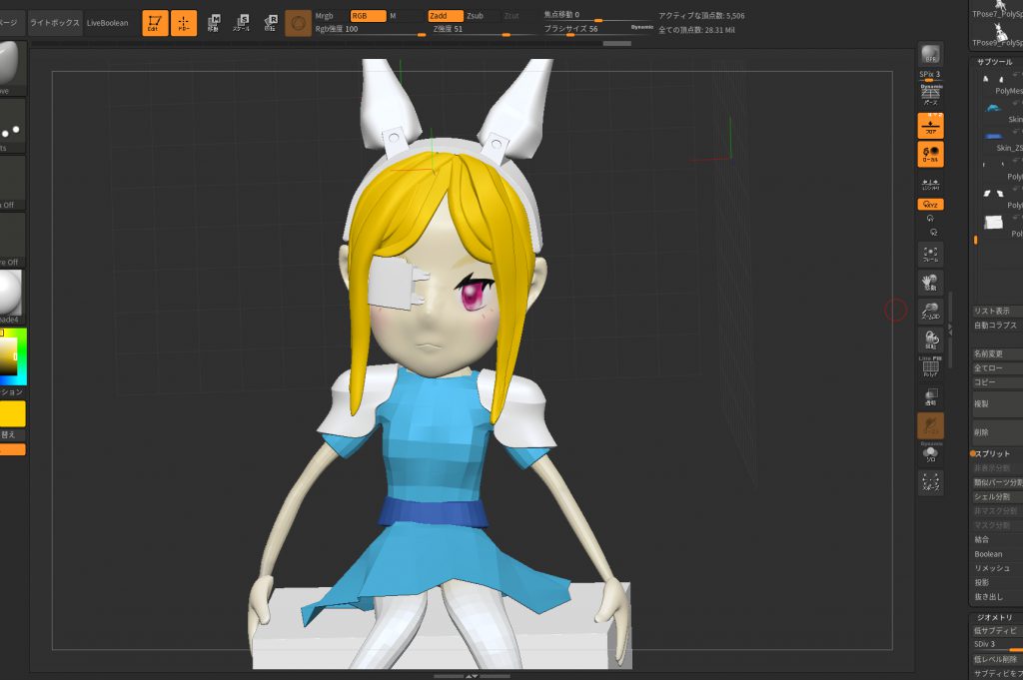Click the Rotate (回転) canvas navigation icon
This screenshot has width=1023, height=680.
[x=930, y=340]
